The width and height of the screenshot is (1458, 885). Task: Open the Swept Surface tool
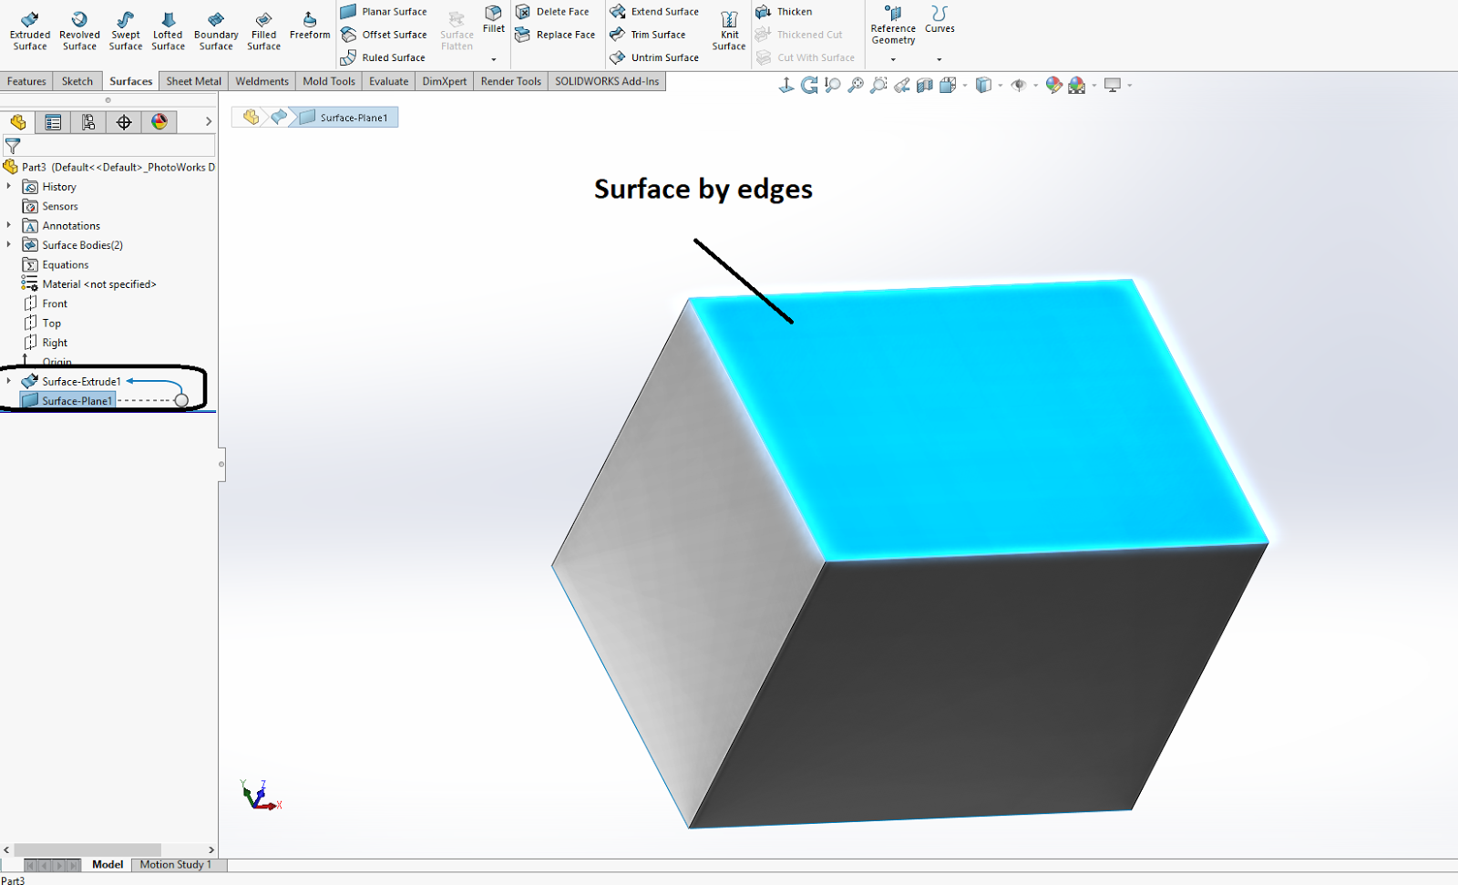pos(125,27)
